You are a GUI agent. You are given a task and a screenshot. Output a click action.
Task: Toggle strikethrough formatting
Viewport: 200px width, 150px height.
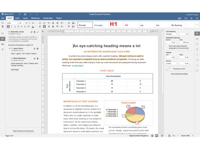pos(18,26)
